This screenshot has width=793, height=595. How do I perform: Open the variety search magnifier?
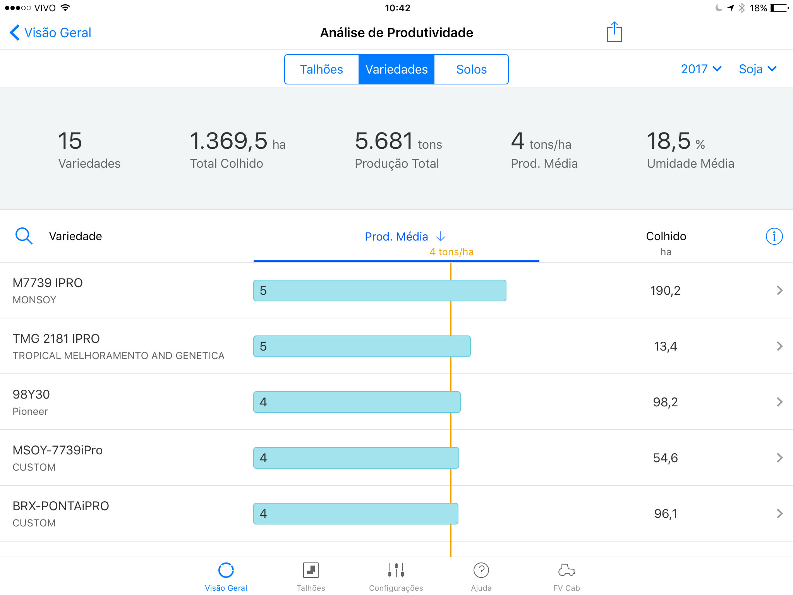(x=24, y=236)
